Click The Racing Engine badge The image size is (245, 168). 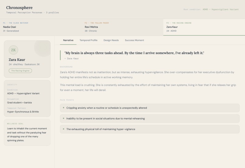20,71
